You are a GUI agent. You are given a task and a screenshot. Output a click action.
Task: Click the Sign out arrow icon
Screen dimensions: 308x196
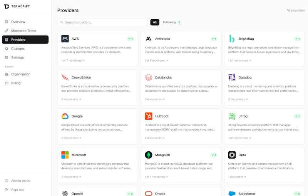(7, 190)
